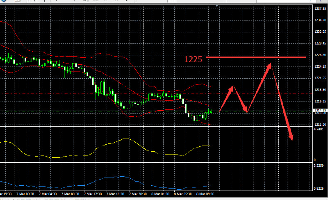328x200 pixels.
Task: Select the final downward red arrow tip
Action: click(x=292, y=139)
